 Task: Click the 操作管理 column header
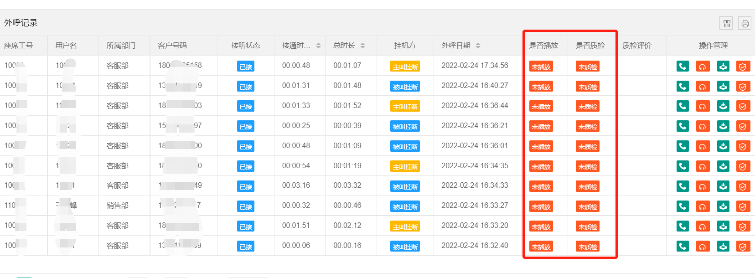[x=713, y=46]
